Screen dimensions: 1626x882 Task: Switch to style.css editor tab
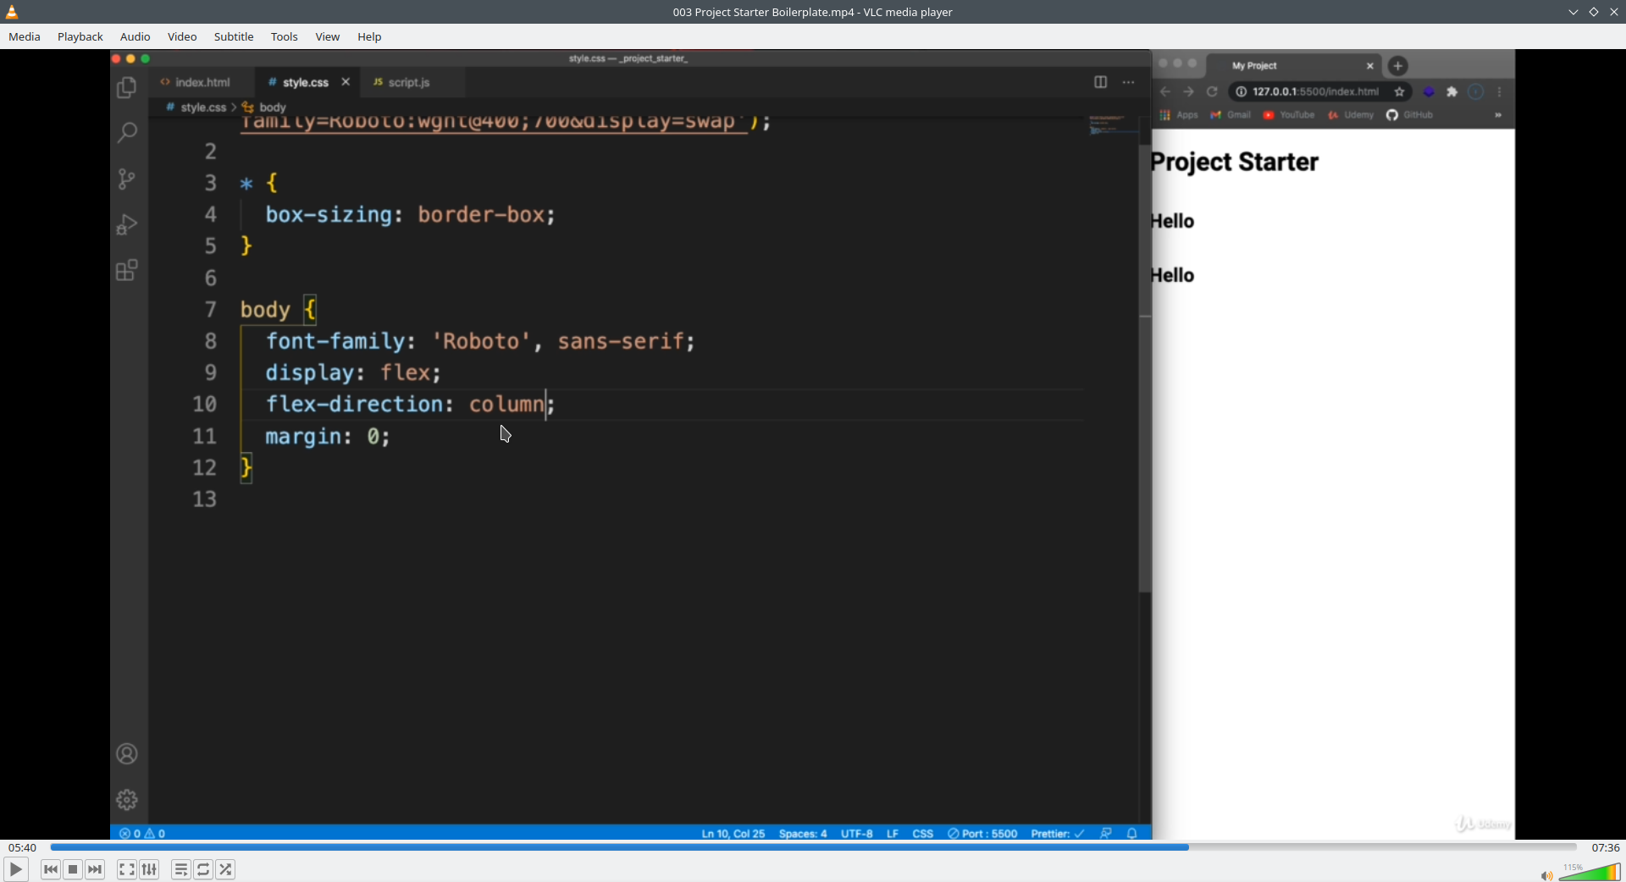tap(305, 82)
